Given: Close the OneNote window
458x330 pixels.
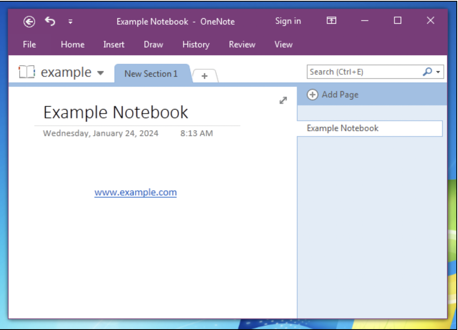Looking at the screenshot, I should click(431, 20).
